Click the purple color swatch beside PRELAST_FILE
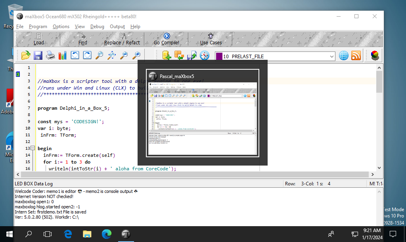Viewport: 406px width, 242px height. tap(218, 56)
